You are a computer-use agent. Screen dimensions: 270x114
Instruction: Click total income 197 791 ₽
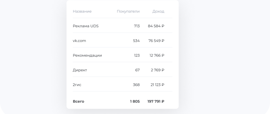coord(156,101)
